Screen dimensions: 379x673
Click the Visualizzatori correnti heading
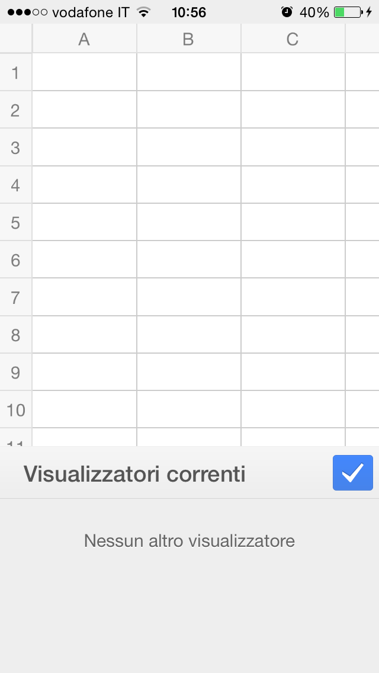pos(134,474)
